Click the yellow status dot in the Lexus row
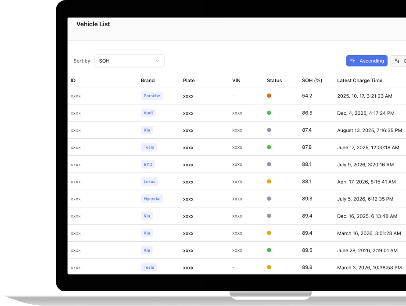Screen dimensions: 406x306 point(269,182)
